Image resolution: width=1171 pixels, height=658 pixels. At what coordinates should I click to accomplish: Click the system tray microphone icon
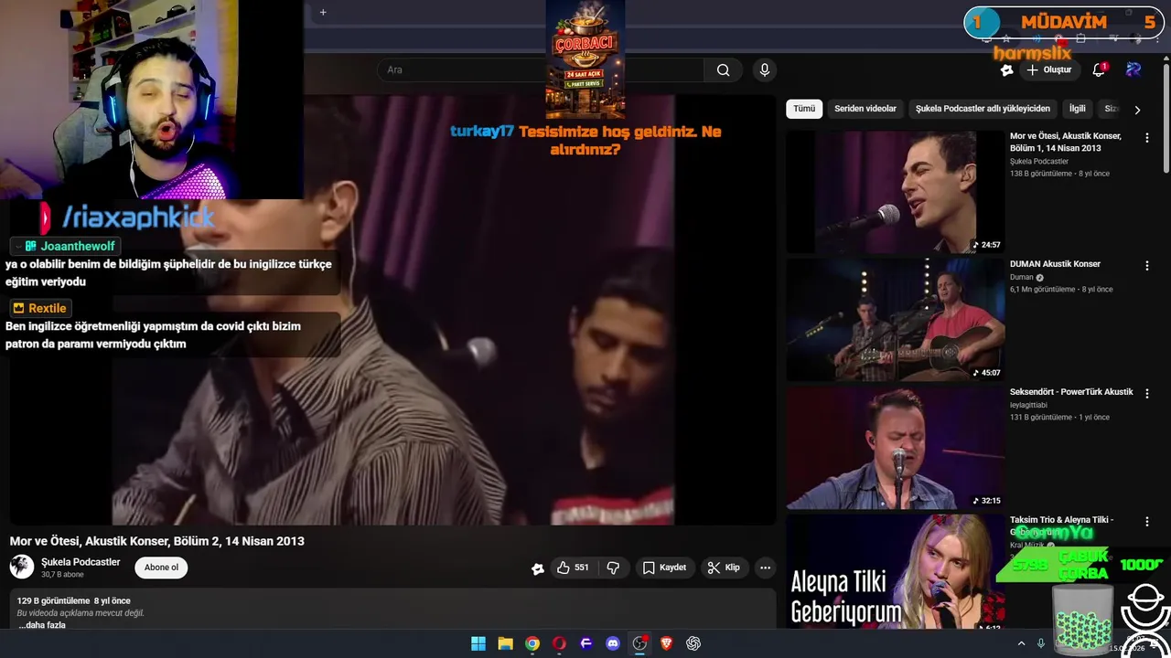point(1040,643)
